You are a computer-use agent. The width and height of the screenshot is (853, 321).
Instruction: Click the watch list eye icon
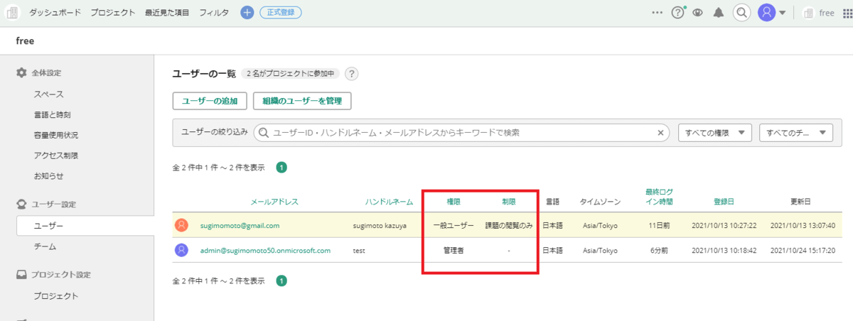pyautogui.click(x=698, y=13)
